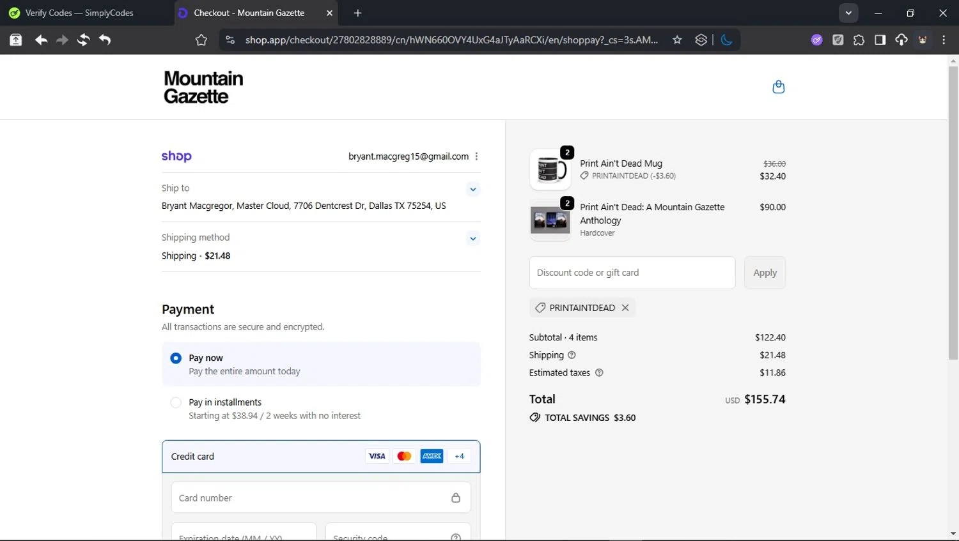
Task: Click the browser back arrow
Action: click(x=41, y=40)
